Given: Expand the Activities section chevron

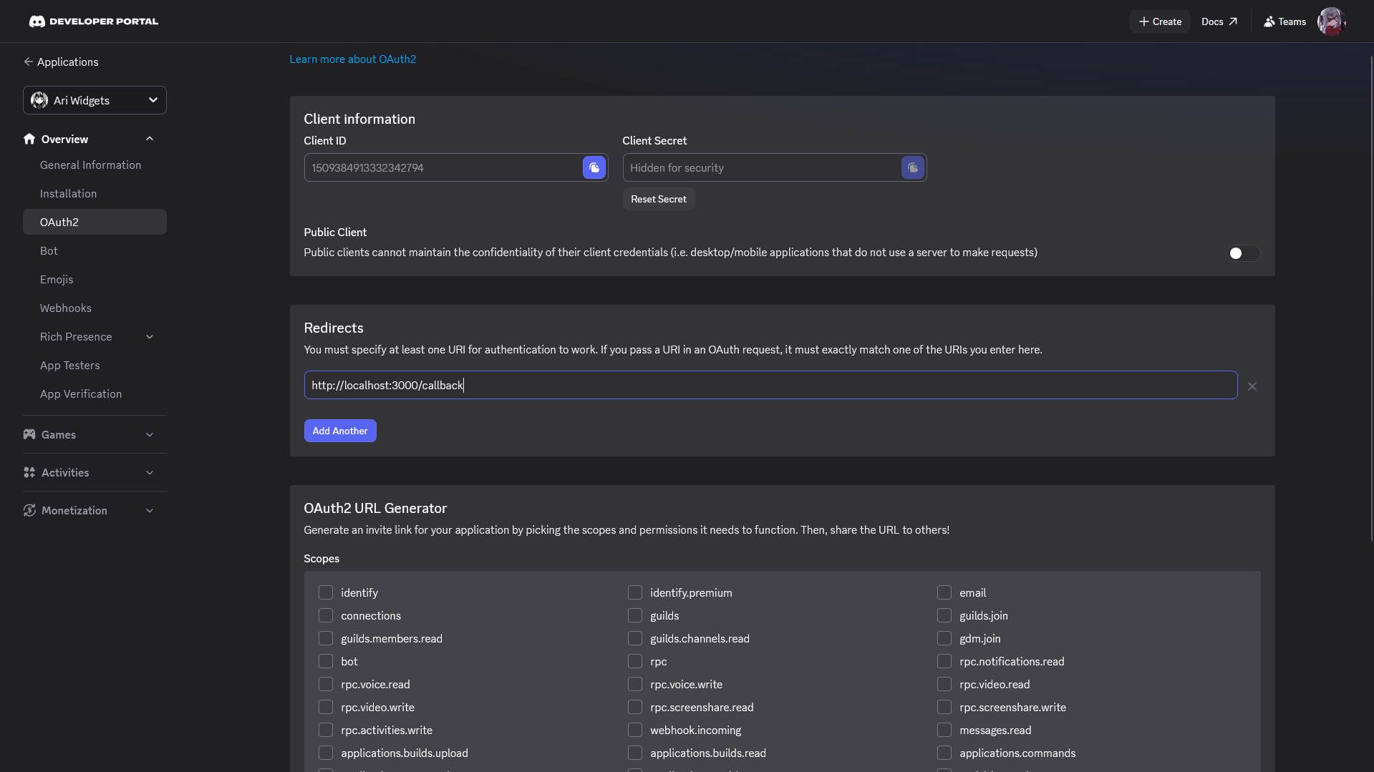Looking at the screenshot, I should click(150, 472).
